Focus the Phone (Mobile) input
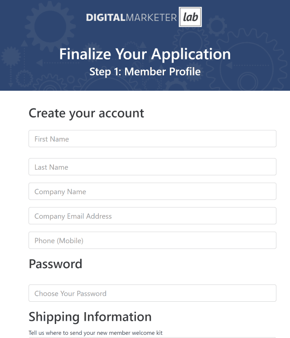 152,240
